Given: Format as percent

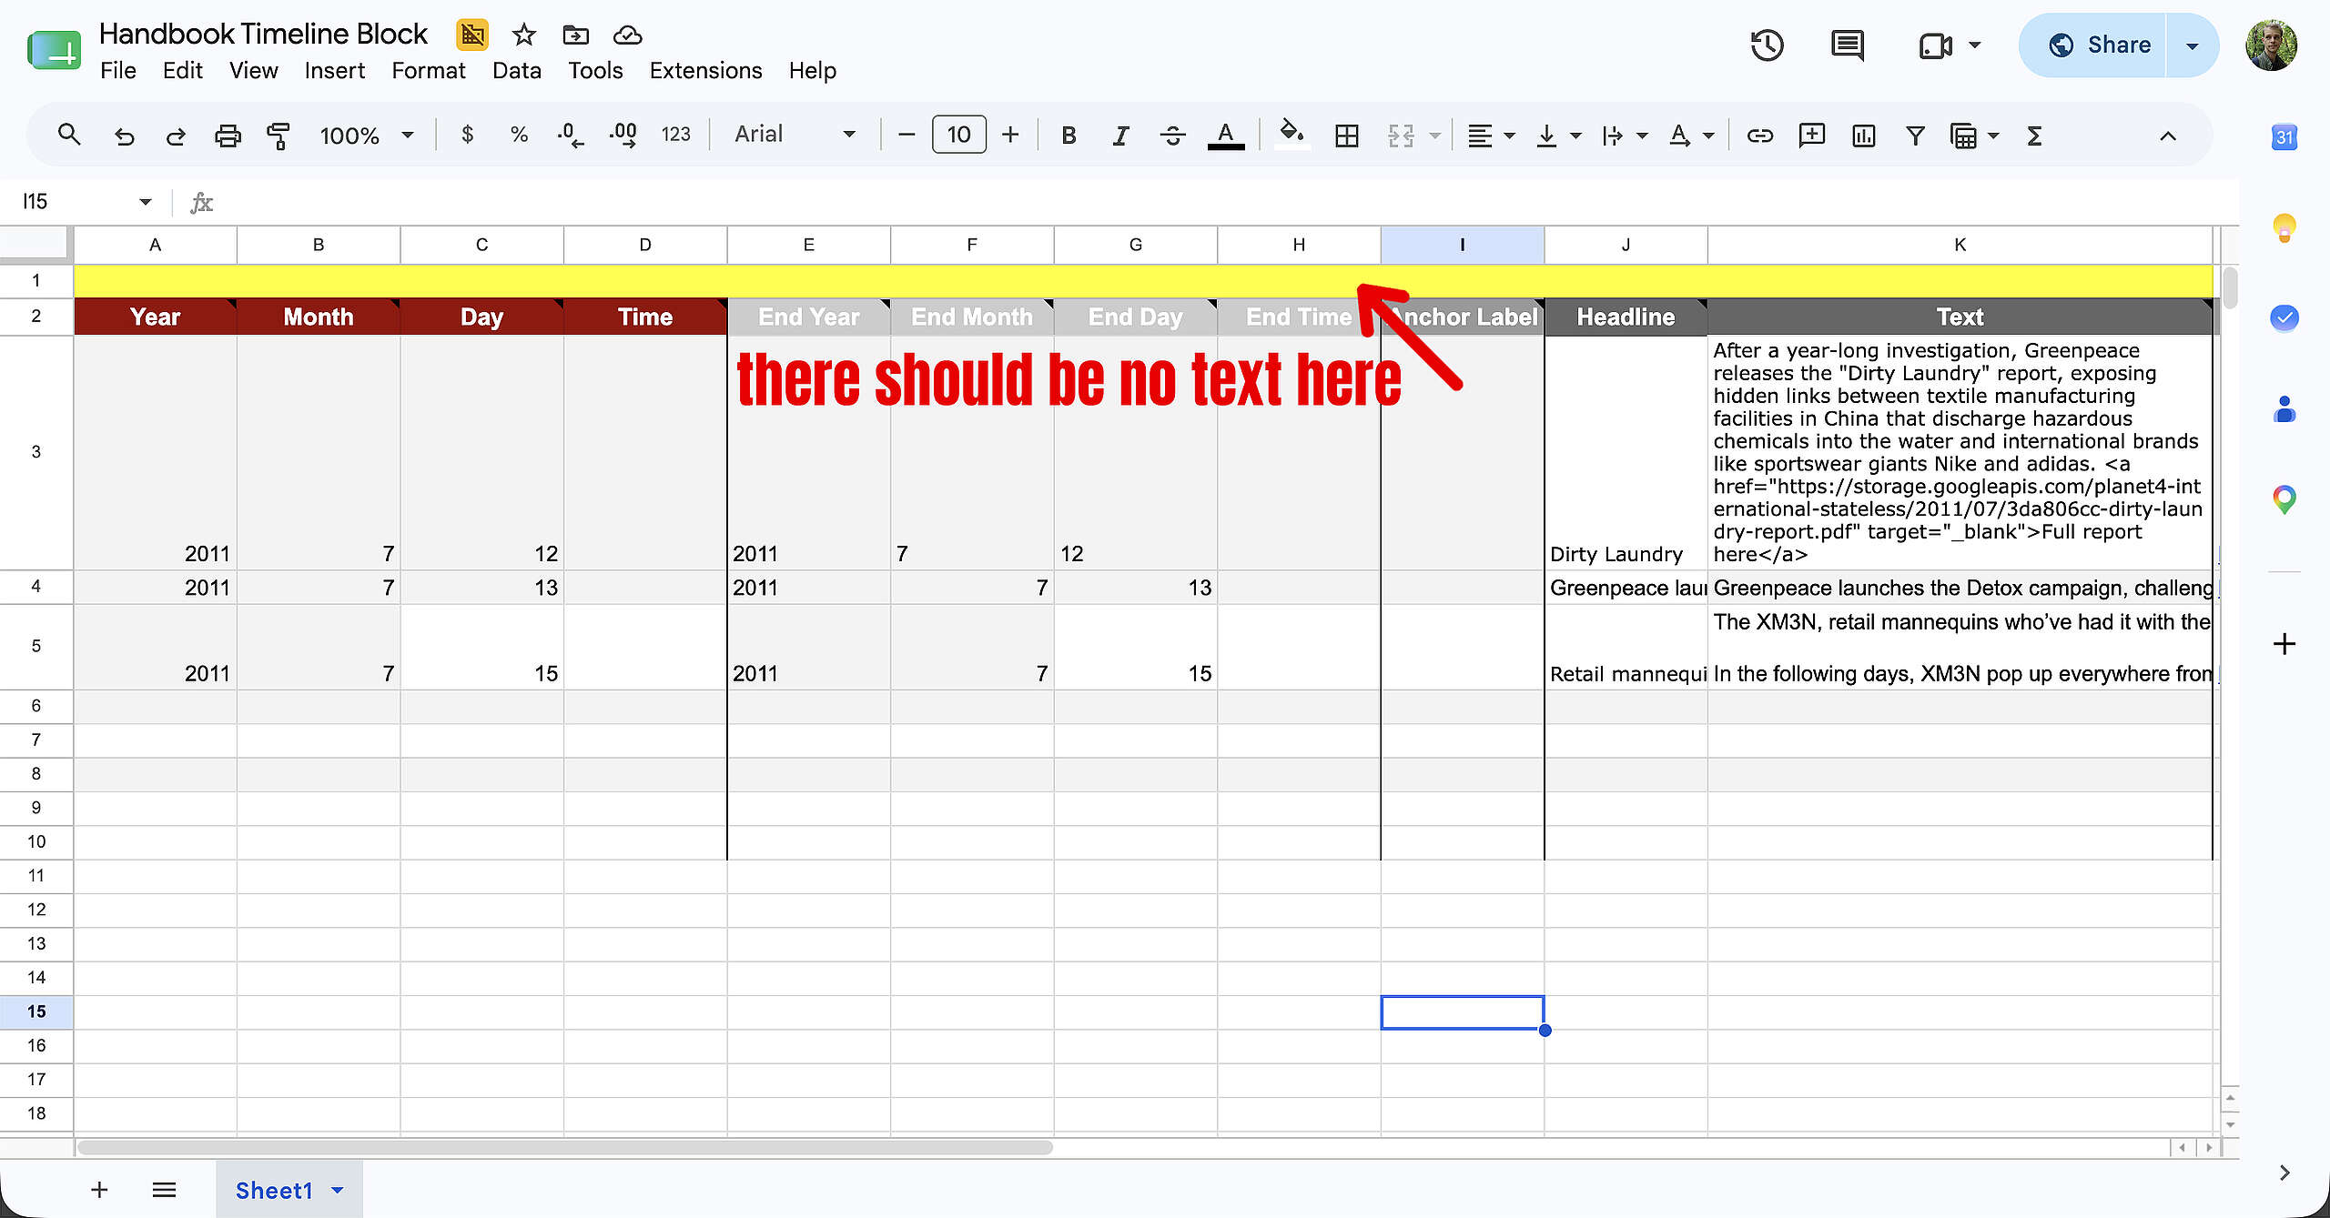Looking at the screenshot, I should (519, 136).
